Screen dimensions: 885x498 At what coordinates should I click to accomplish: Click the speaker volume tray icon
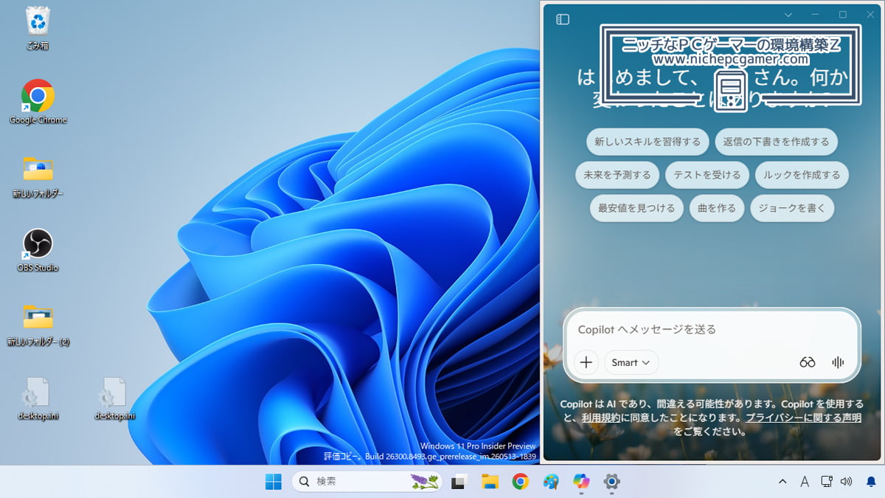(x=846, y=482)
